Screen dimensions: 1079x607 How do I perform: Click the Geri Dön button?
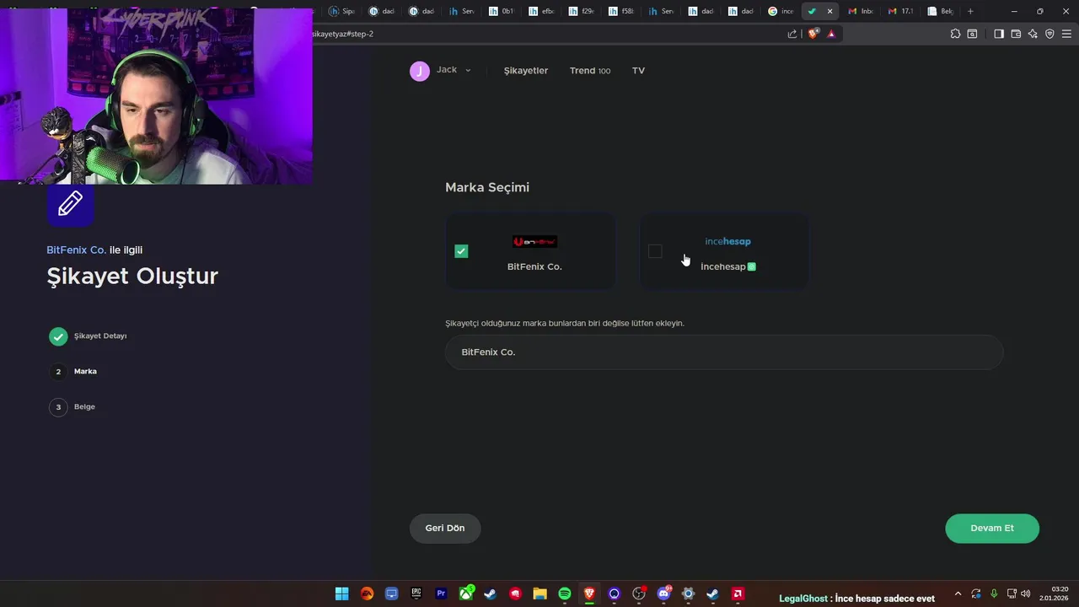tap(445, 529)
